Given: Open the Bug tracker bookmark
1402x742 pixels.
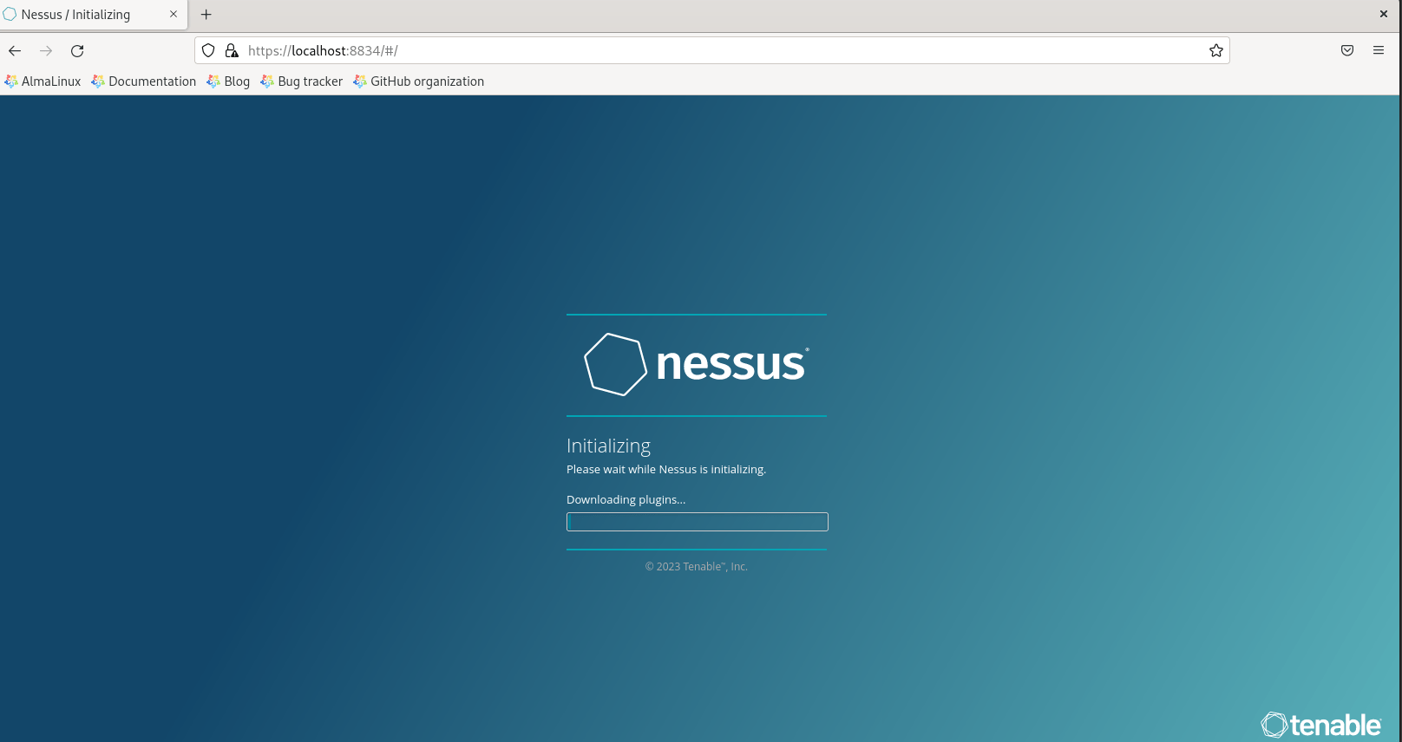Looking at the screenshot, I should [x=302, y=81].
